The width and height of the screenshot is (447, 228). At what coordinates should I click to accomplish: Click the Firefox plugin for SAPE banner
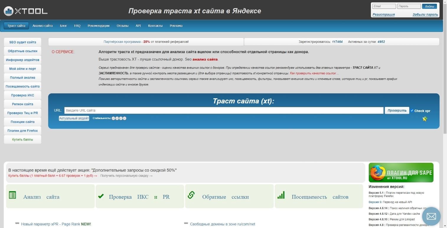[401, 172]
